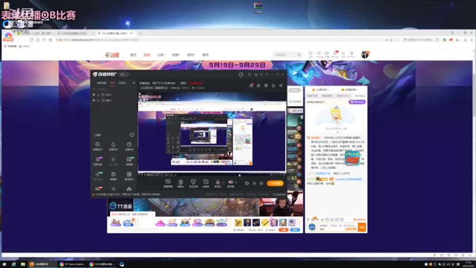
Task: Expand the 直播回顾 chevron link in chat panel
Action: (349, 90)
